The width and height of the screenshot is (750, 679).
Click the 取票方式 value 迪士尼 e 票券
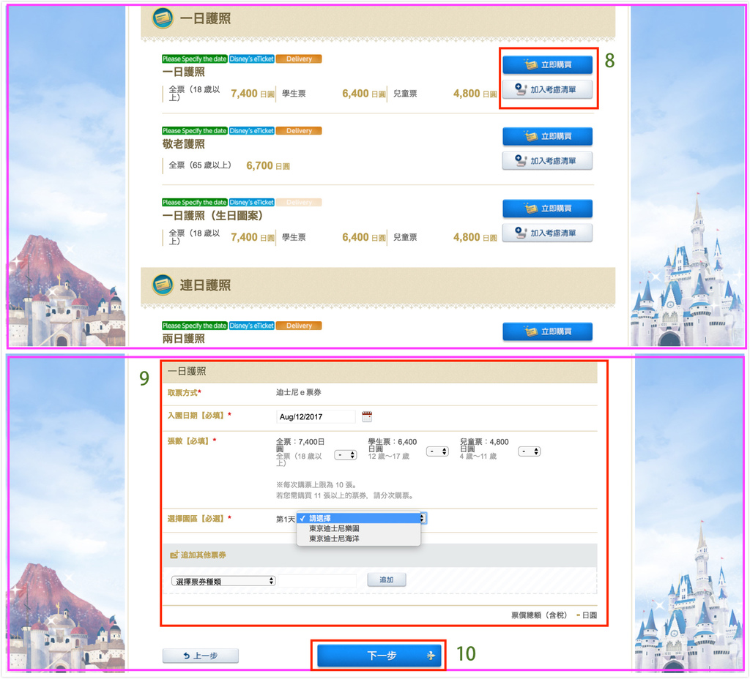coord(299,392)
